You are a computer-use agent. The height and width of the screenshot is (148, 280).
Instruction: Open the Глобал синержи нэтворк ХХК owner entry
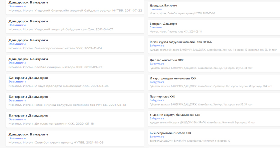click(x=28, y=59)
